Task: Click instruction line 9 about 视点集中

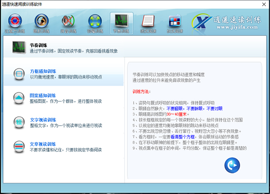Action: (x=189, y=148)
